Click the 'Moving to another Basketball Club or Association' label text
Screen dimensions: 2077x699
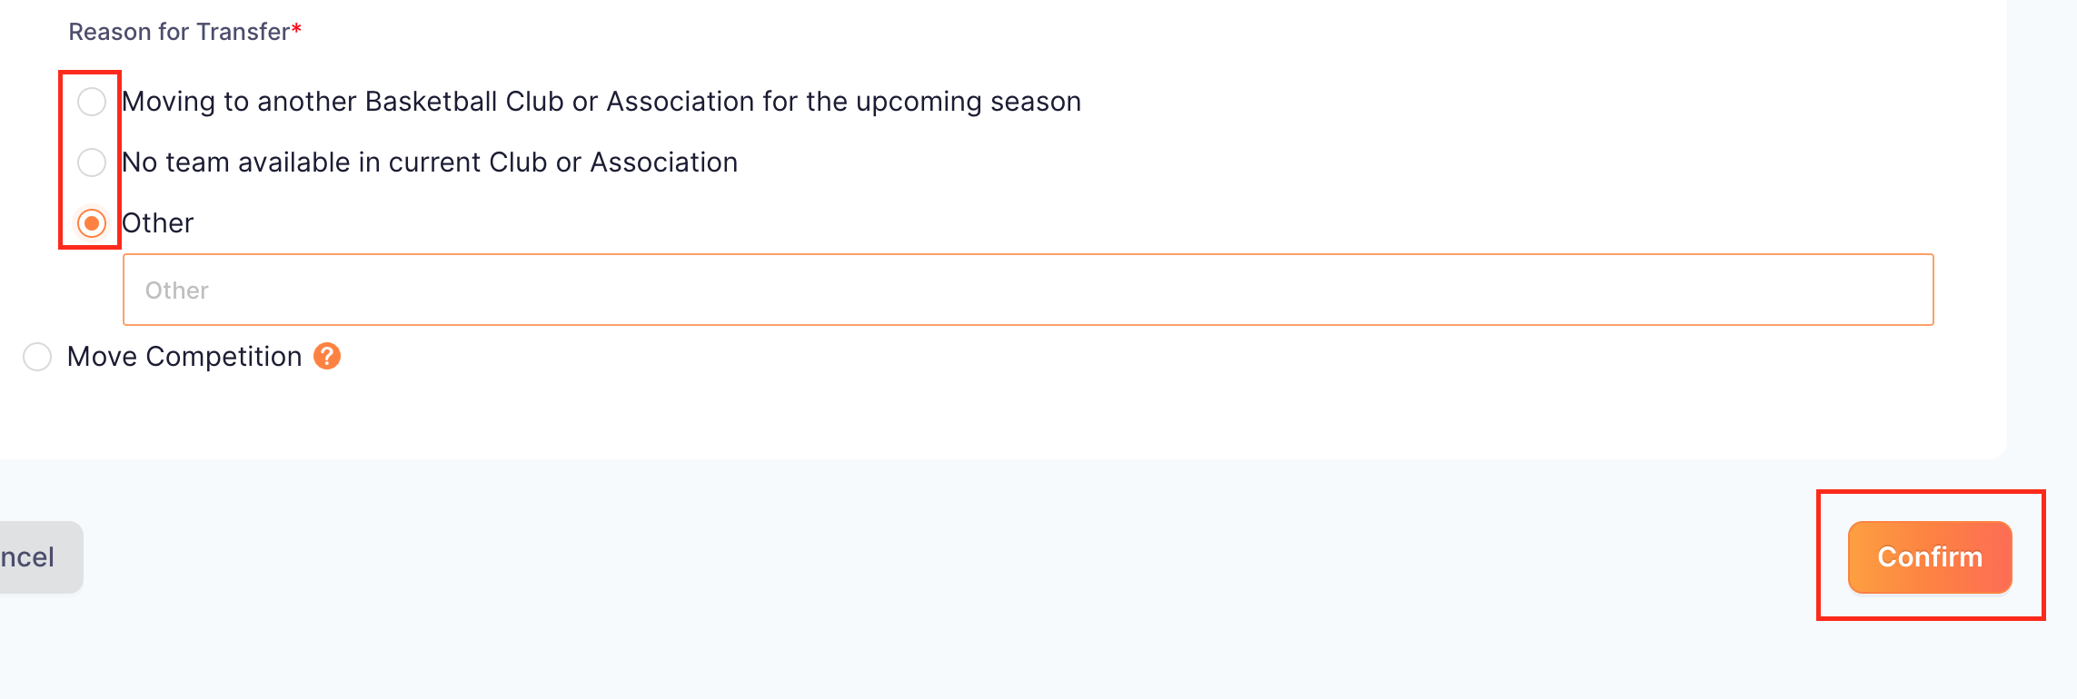coord(601,102)
